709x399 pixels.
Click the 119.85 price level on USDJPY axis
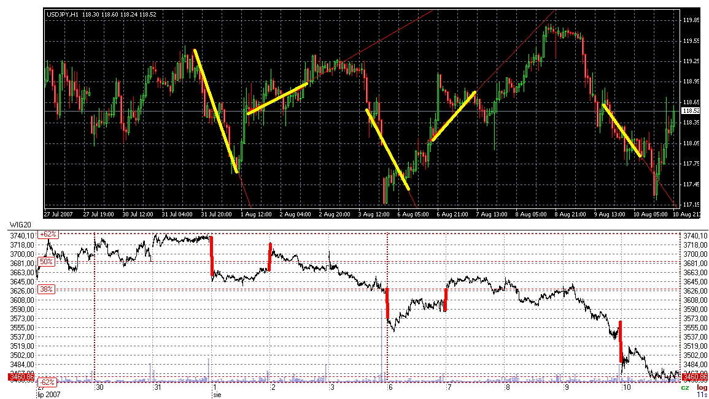point(691,20)
